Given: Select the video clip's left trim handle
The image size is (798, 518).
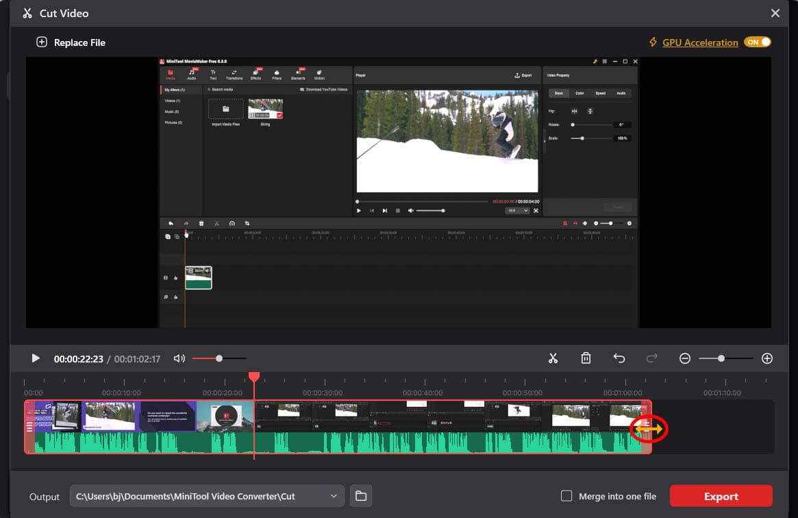Looking at the screenshot, I should pyautogui.click(x=29, y=426).
